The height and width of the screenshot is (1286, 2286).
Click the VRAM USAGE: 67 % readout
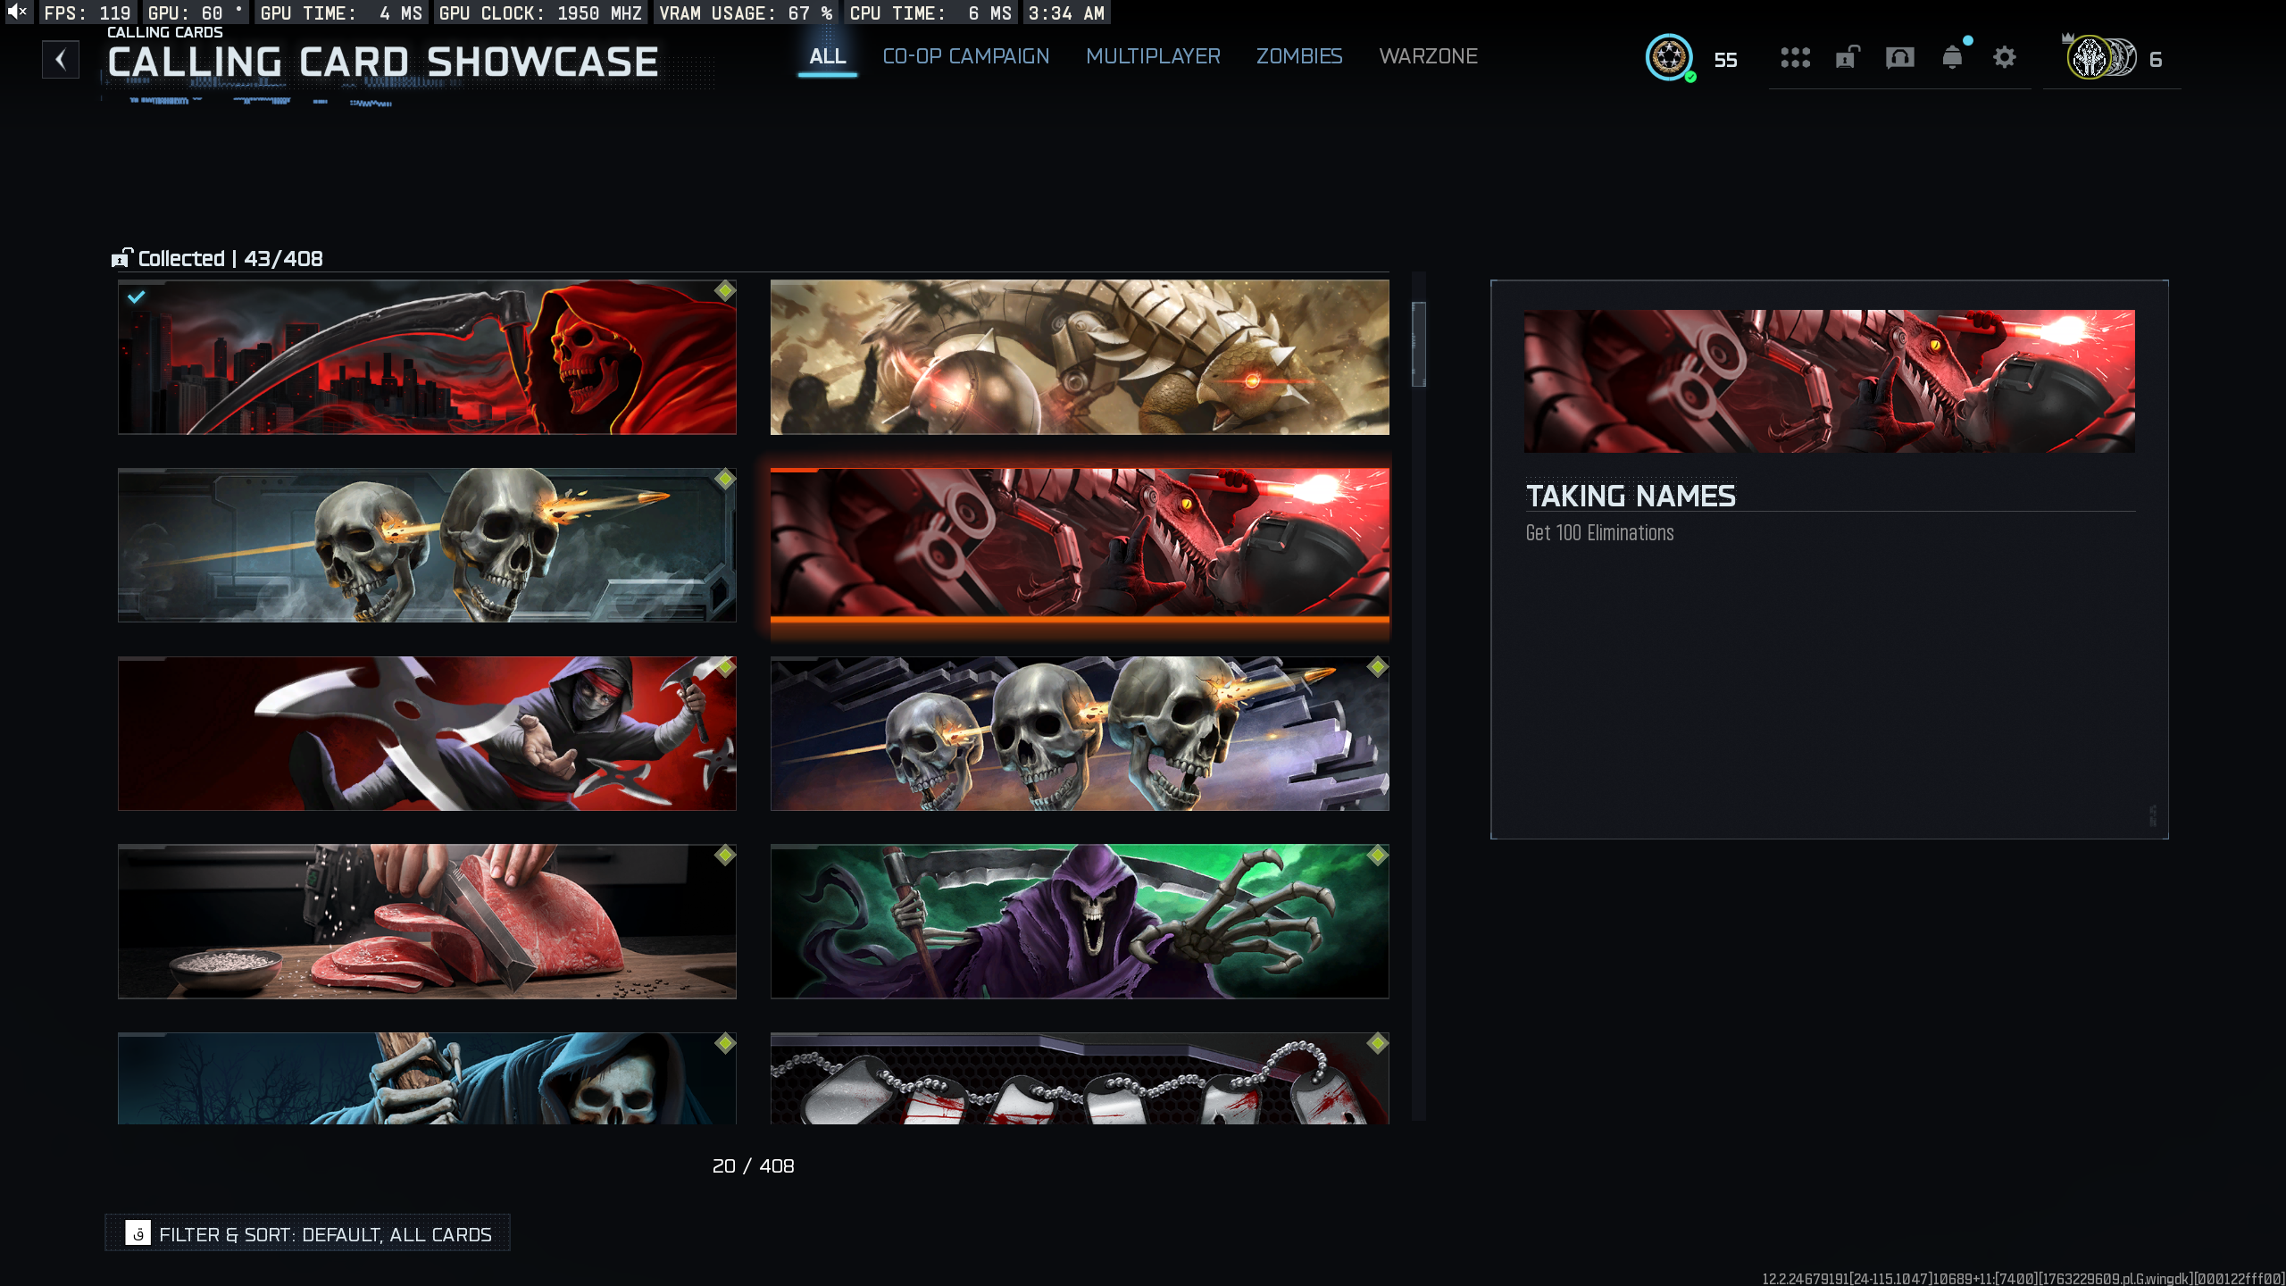coord(747,13)
